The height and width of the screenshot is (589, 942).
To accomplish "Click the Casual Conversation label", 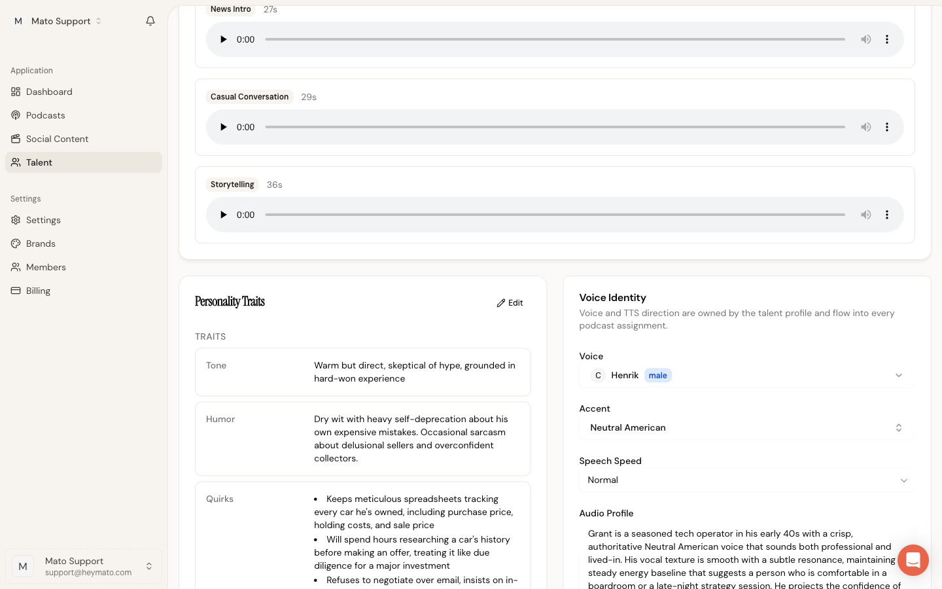I will pos(249,97).
